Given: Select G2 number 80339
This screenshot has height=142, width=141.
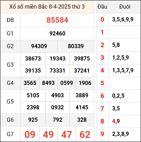Looking at the screenshot, I should point(76,46).
